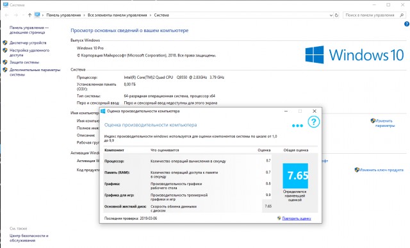Click the Что оценивается column header

coord(165,150)
